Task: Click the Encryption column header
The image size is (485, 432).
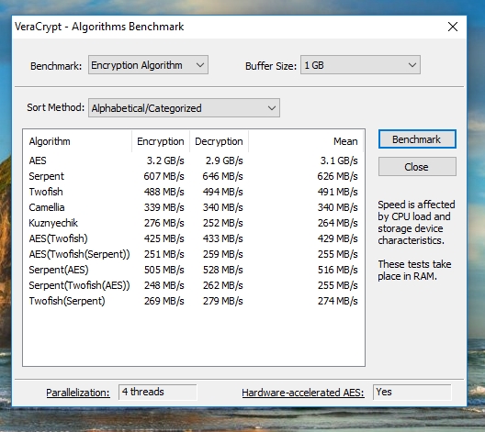Action: point(161,141)
